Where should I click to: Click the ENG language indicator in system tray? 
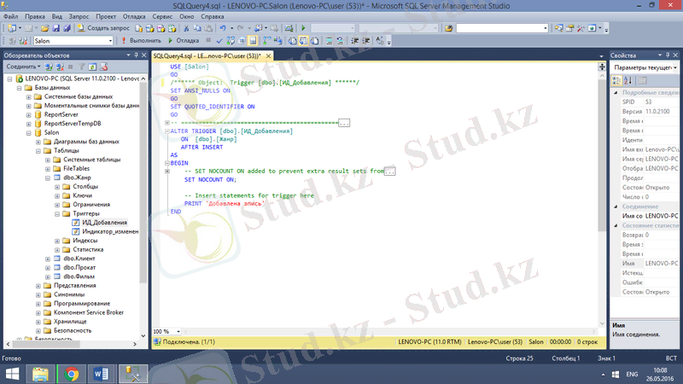coord(632,375)
